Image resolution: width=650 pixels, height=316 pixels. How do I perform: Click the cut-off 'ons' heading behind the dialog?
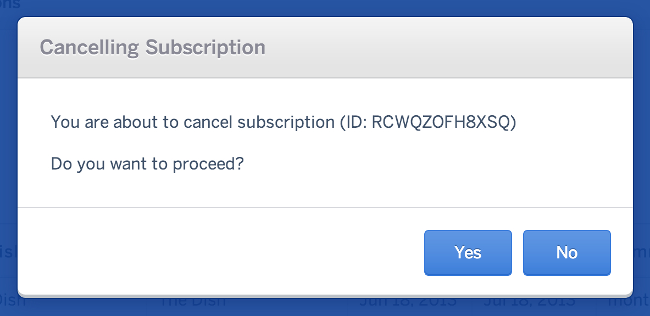click(10, 5)
